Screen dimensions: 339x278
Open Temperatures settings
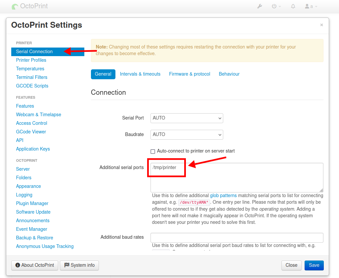click(x=30, y=69)
